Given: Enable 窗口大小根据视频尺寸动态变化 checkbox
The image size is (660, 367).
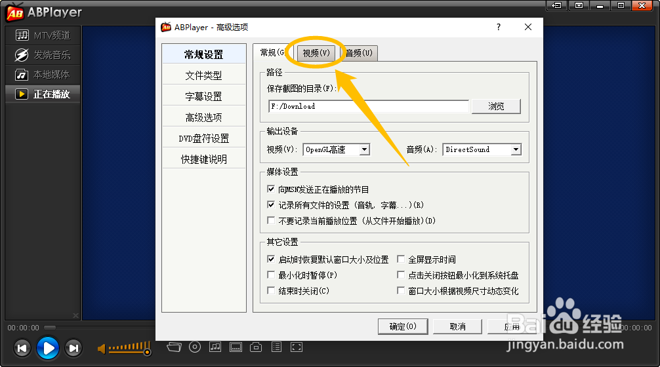Looking at the screenshot, I should tap(401, 290).
